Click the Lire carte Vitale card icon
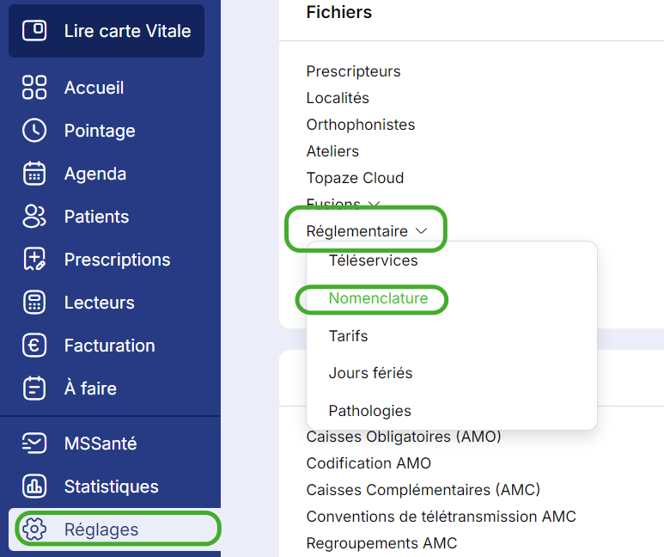The height and width of the screenshot is (557, 664). [34, 31]
